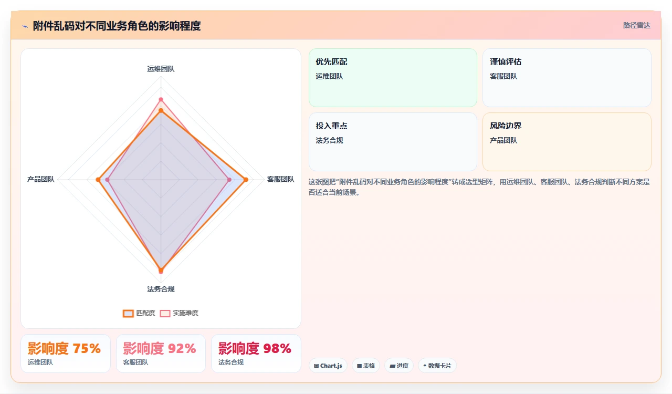
Task: Click the data point on 法务合规 axis
Action: pos(161,271)
